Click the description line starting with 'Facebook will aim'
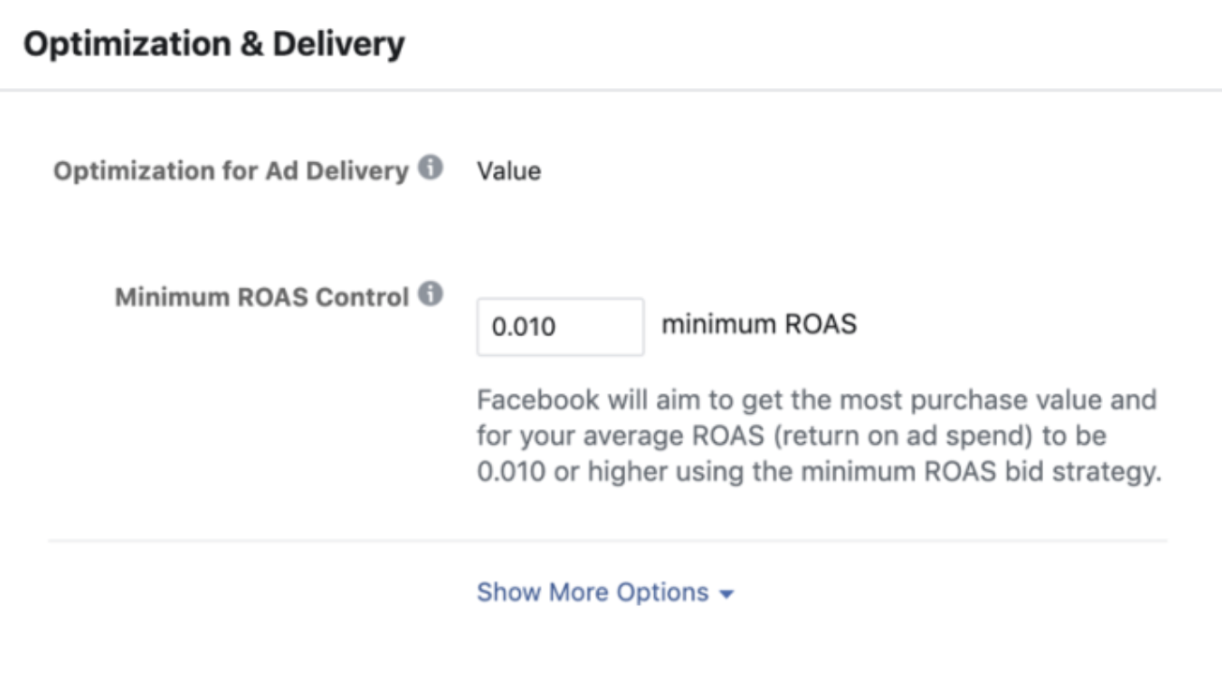The image size is (1222, 678). coord(816,400)
